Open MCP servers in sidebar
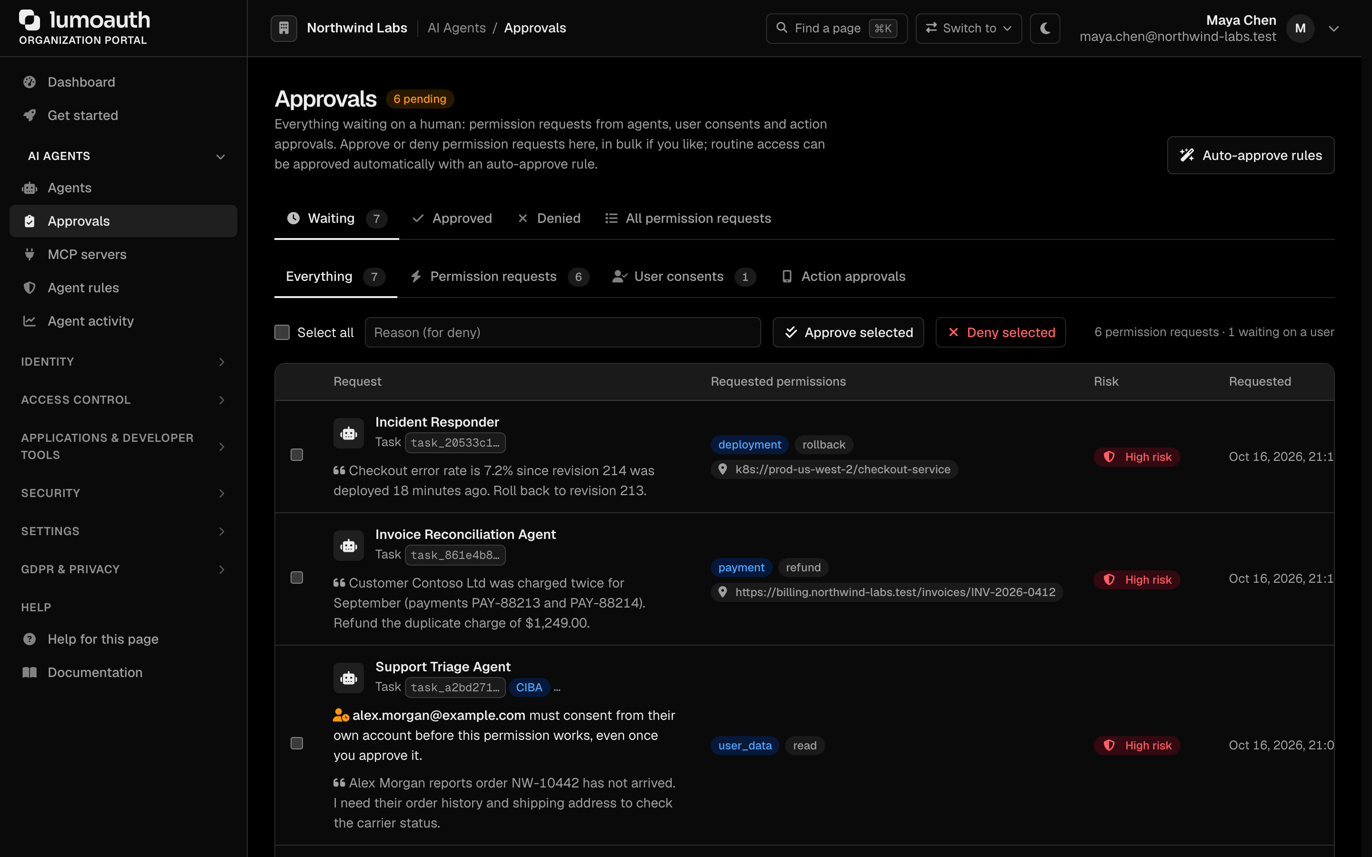1372x857 pixels. 123,255
